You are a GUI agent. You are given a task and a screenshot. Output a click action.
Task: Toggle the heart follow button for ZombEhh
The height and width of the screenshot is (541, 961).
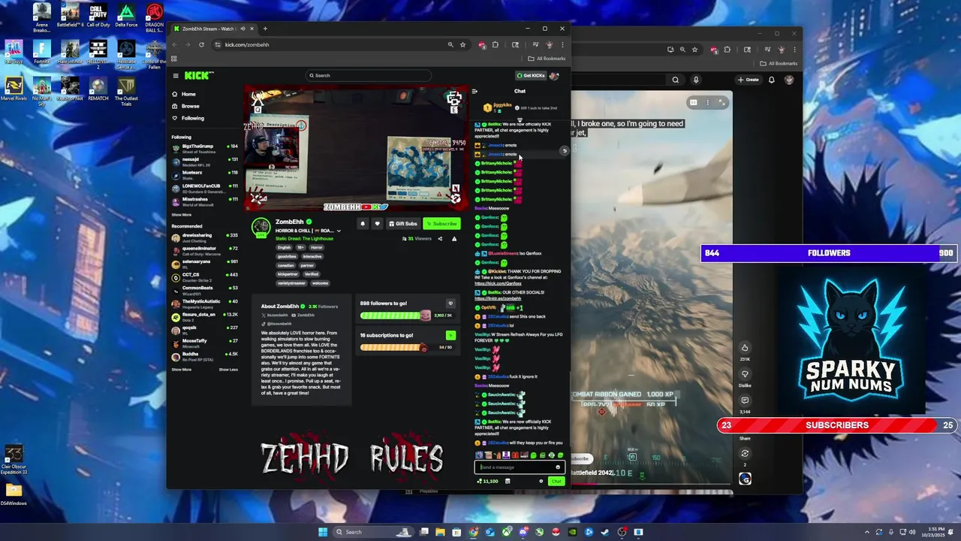pos(377,223)
